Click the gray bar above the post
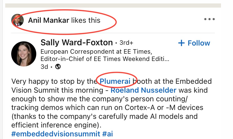 [113, 5]
